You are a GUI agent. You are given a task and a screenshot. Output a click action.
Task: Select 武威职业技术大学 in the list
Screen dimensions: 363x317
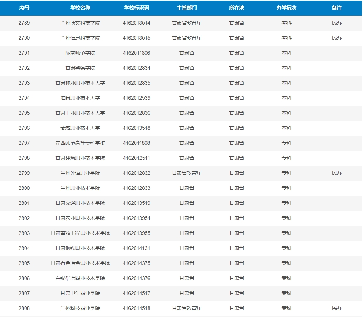click(x=80, y=128)
